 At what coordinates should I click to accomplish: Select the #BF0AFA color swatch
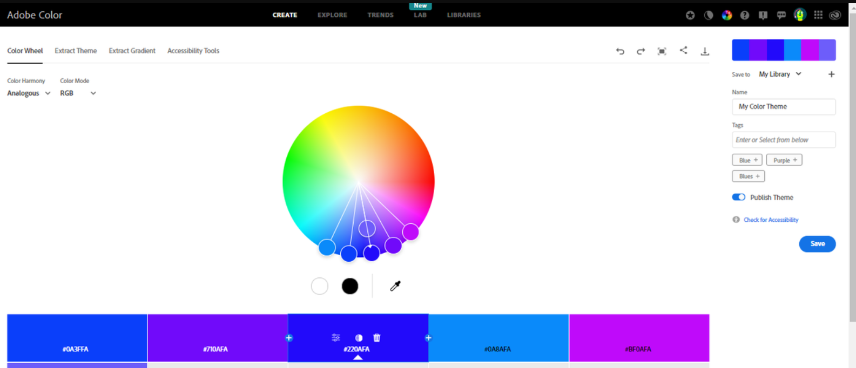tap(639, 338)
